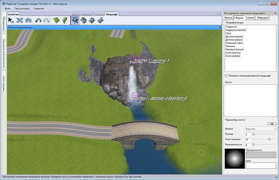Enable 'Показать ненаправляемый ландшафт' checkbox
Image resolution: width=279 pixels, height=180 pixels.
click(x=227, y=75)
